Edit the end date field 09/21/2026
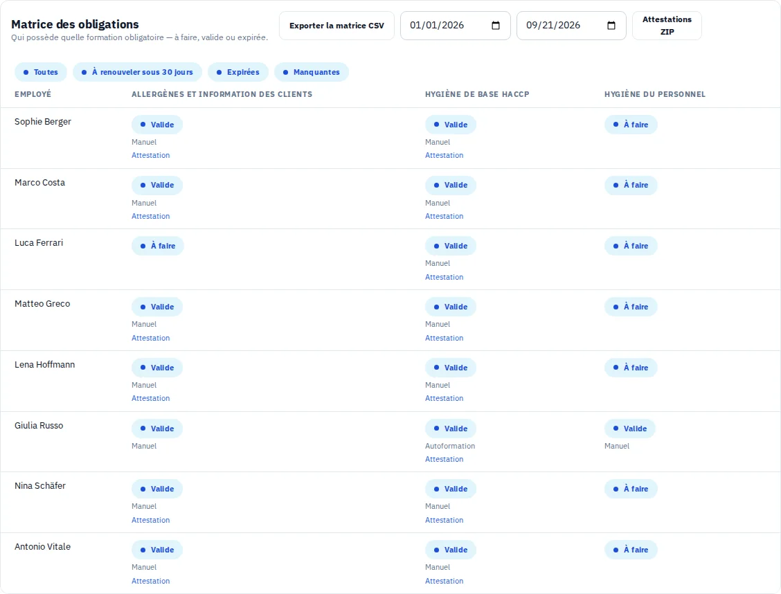Viewport: 781px width, 594px height. point(571,26)
